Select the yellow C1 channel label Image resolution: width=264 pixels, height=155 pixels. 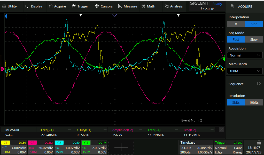[6, 142]
